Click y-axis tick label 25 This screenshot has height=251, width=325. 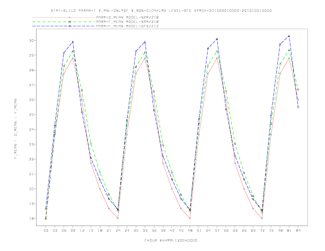(x=31, y=114)
